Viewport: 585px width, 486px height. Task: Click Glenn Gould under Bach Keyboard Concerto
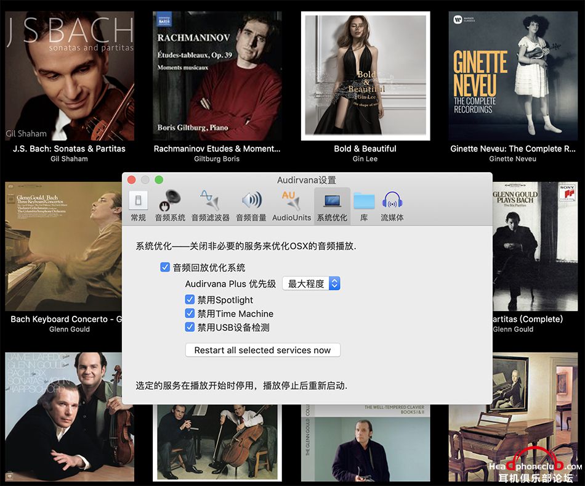point(70,329)
